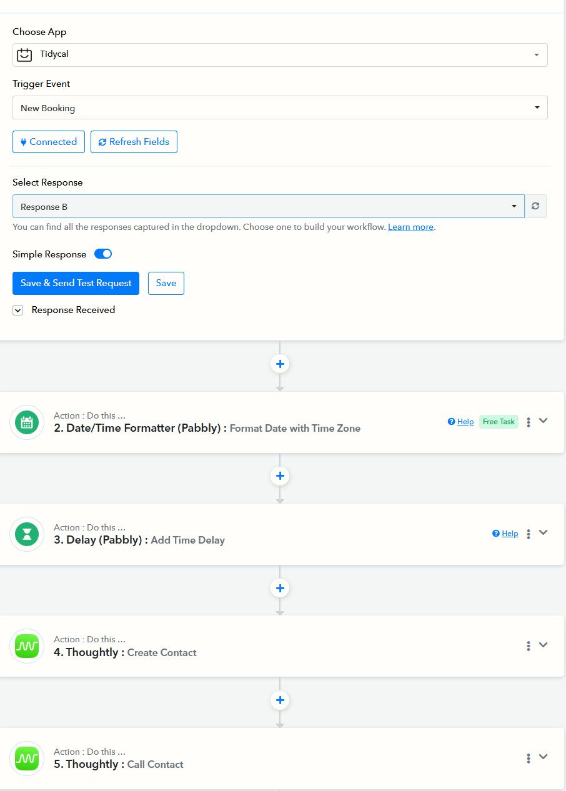The image size is (566, 791).
Task: Click step title 3. Delay (Pabbly)
Action: pos(101,540)
